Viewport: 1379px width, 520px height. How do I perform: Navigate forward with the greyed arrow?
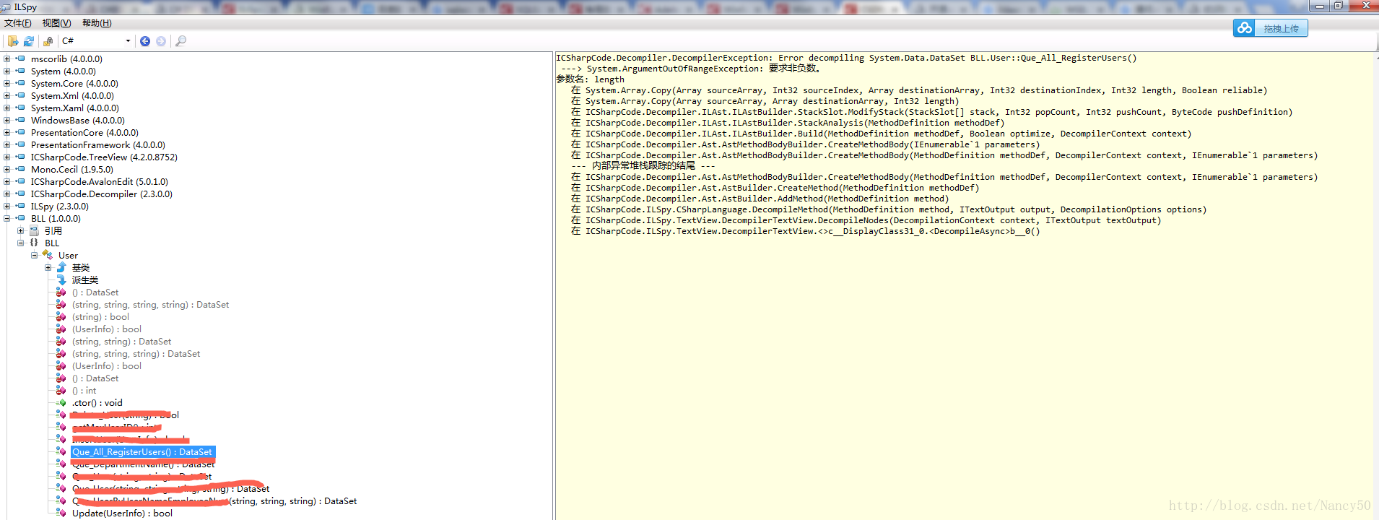(x=161, y=41)
